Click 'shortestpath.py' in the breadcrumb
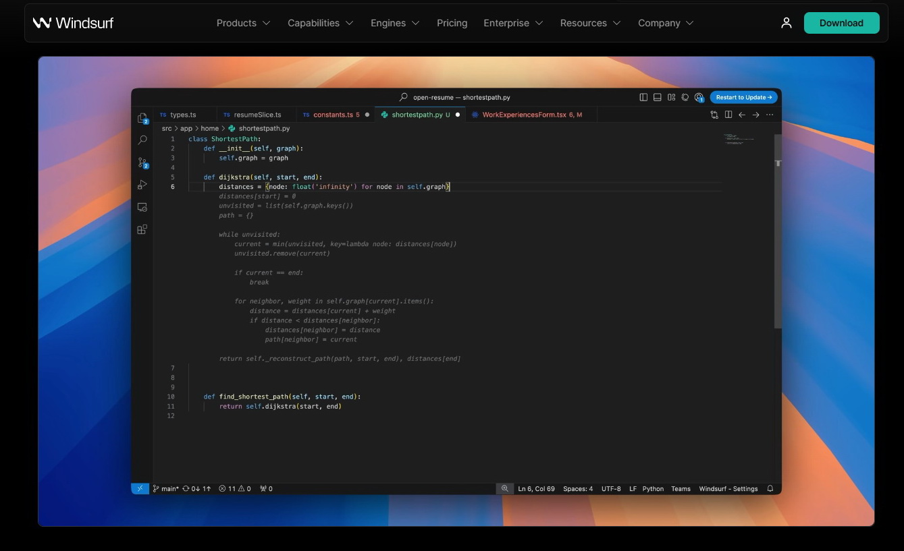This screenshot has width=904, height=551. pyautogui.click(x=264, y=128)
